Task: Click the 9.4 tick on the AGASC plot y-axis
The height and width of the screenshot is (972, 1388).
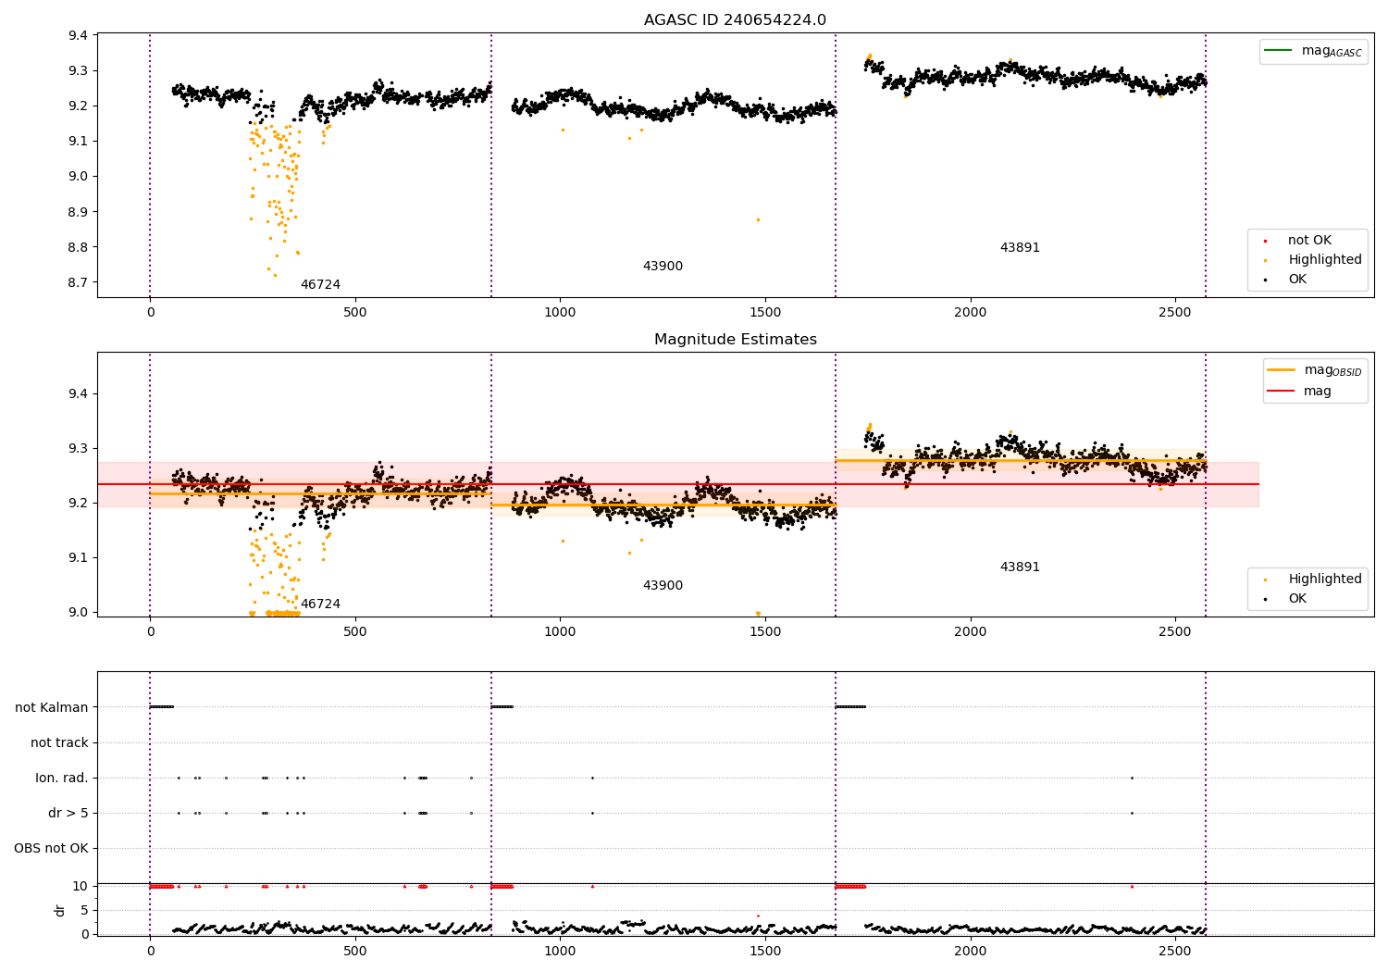Action: coord(79,35)
